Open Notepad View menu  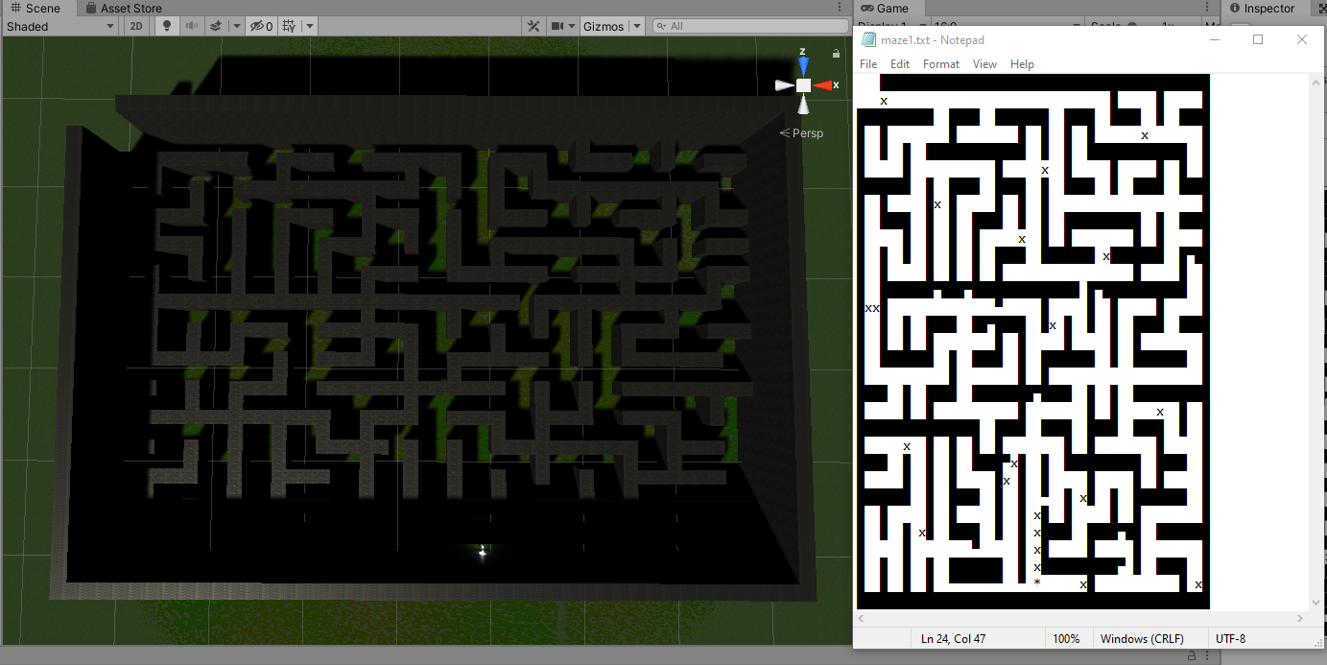[984, 64]
